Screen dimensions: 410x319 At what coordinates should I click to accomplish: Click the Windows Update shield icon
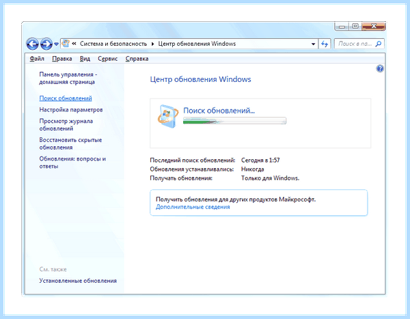(x=168, y=116)
